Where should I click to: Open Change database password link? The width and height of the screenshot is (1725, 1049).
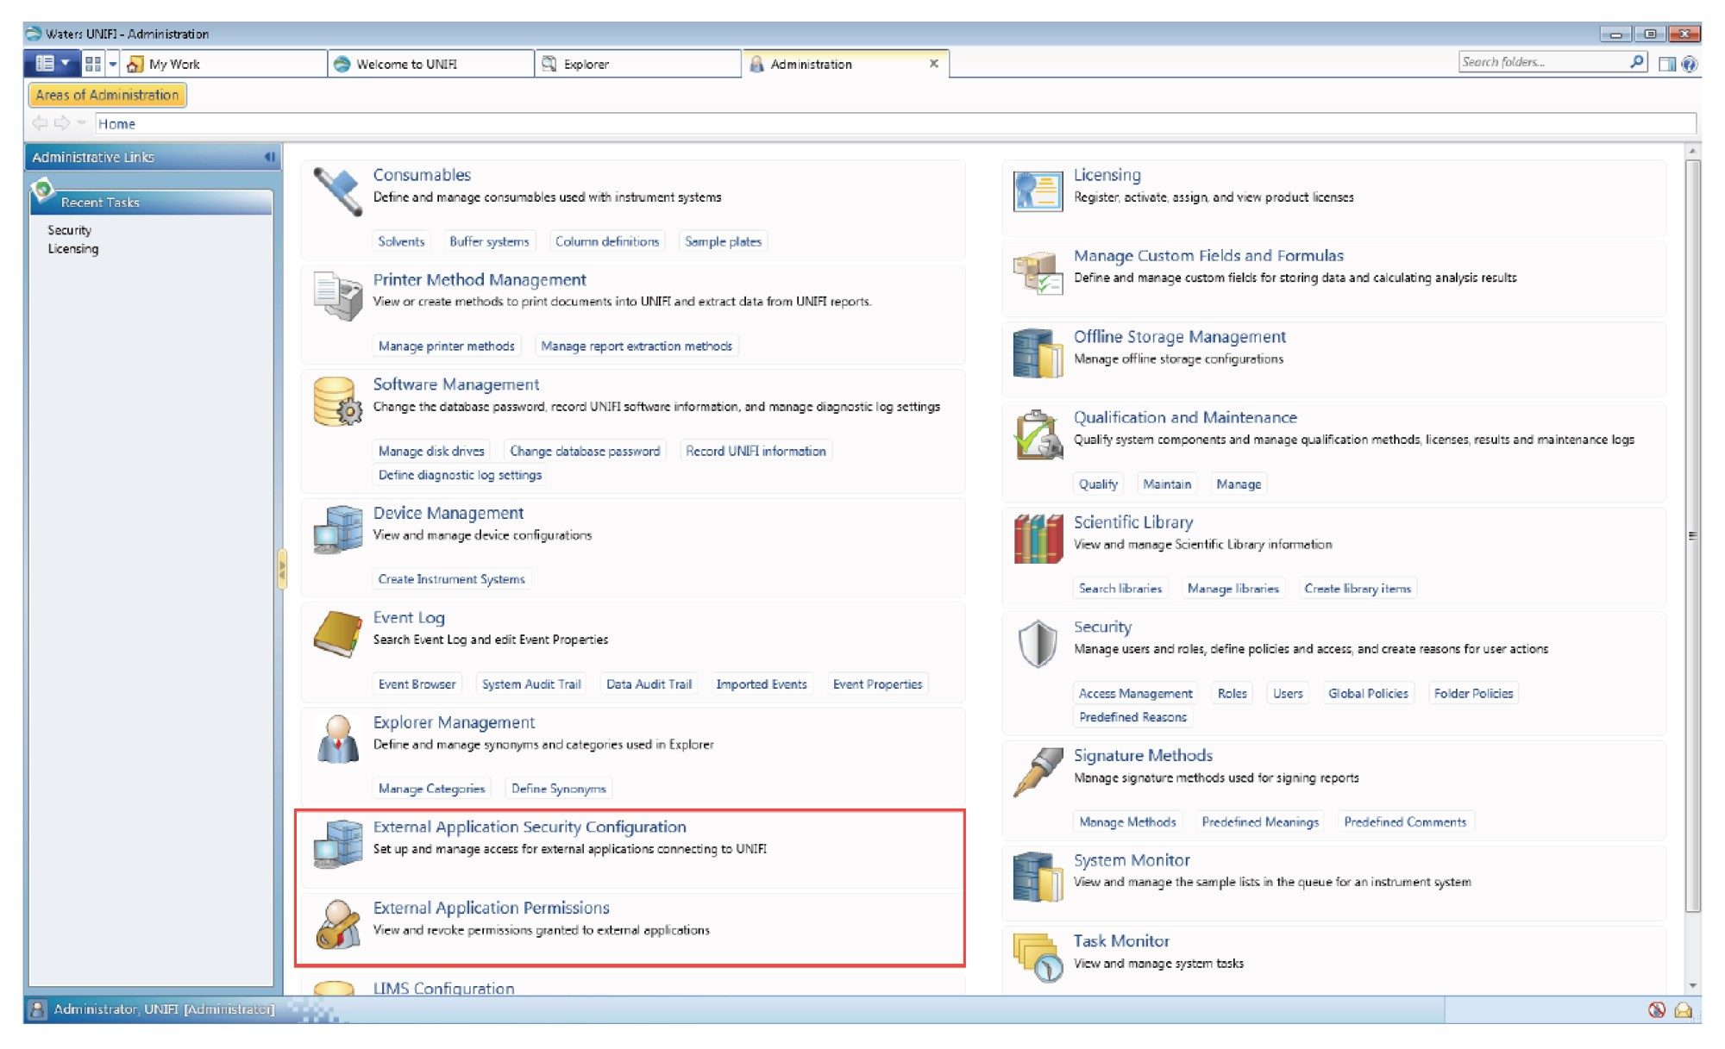point(584,451)
